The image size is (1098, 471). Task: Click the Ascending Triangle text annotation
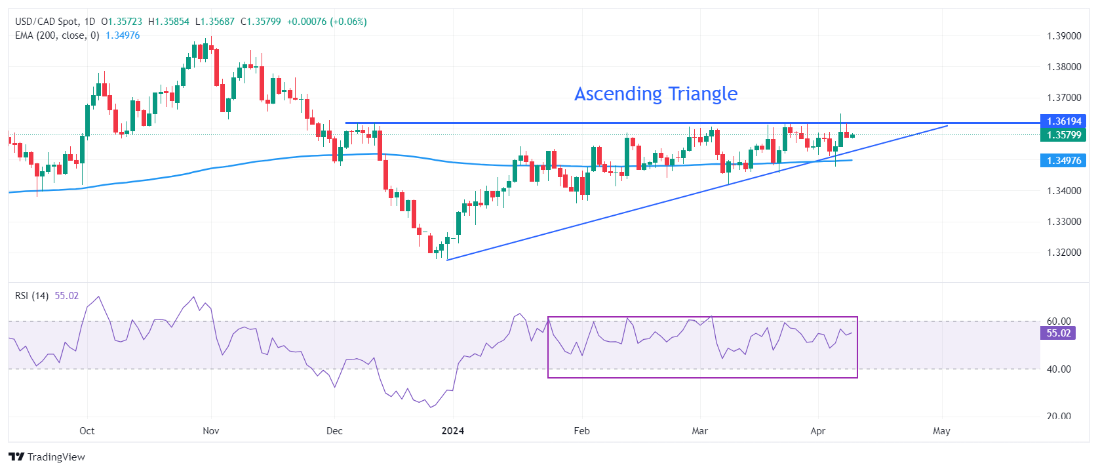pos(656,94)
